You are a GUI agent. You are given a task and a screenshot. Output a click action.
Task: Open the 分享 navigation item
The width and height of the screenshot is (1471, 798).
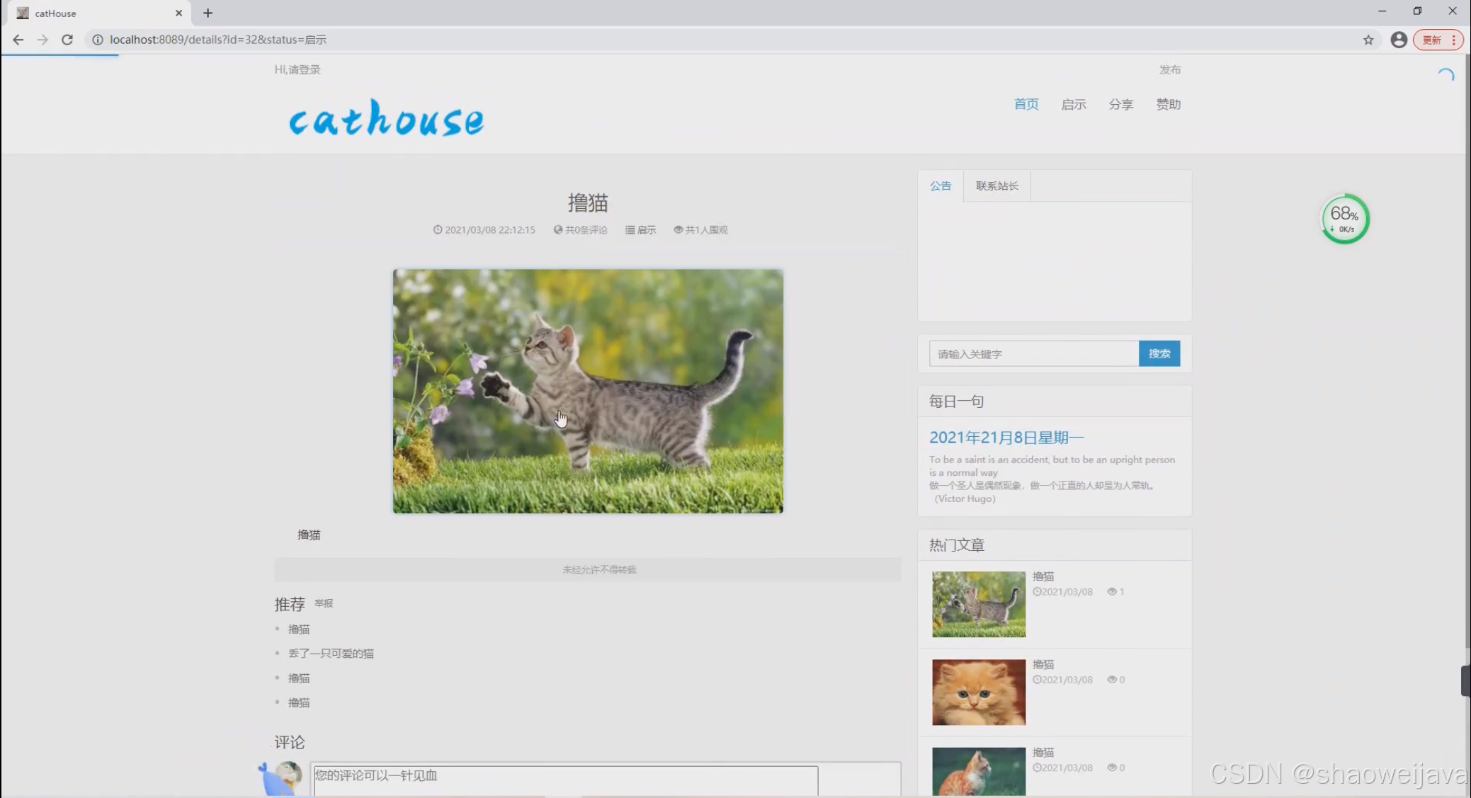coord(1120,105)
